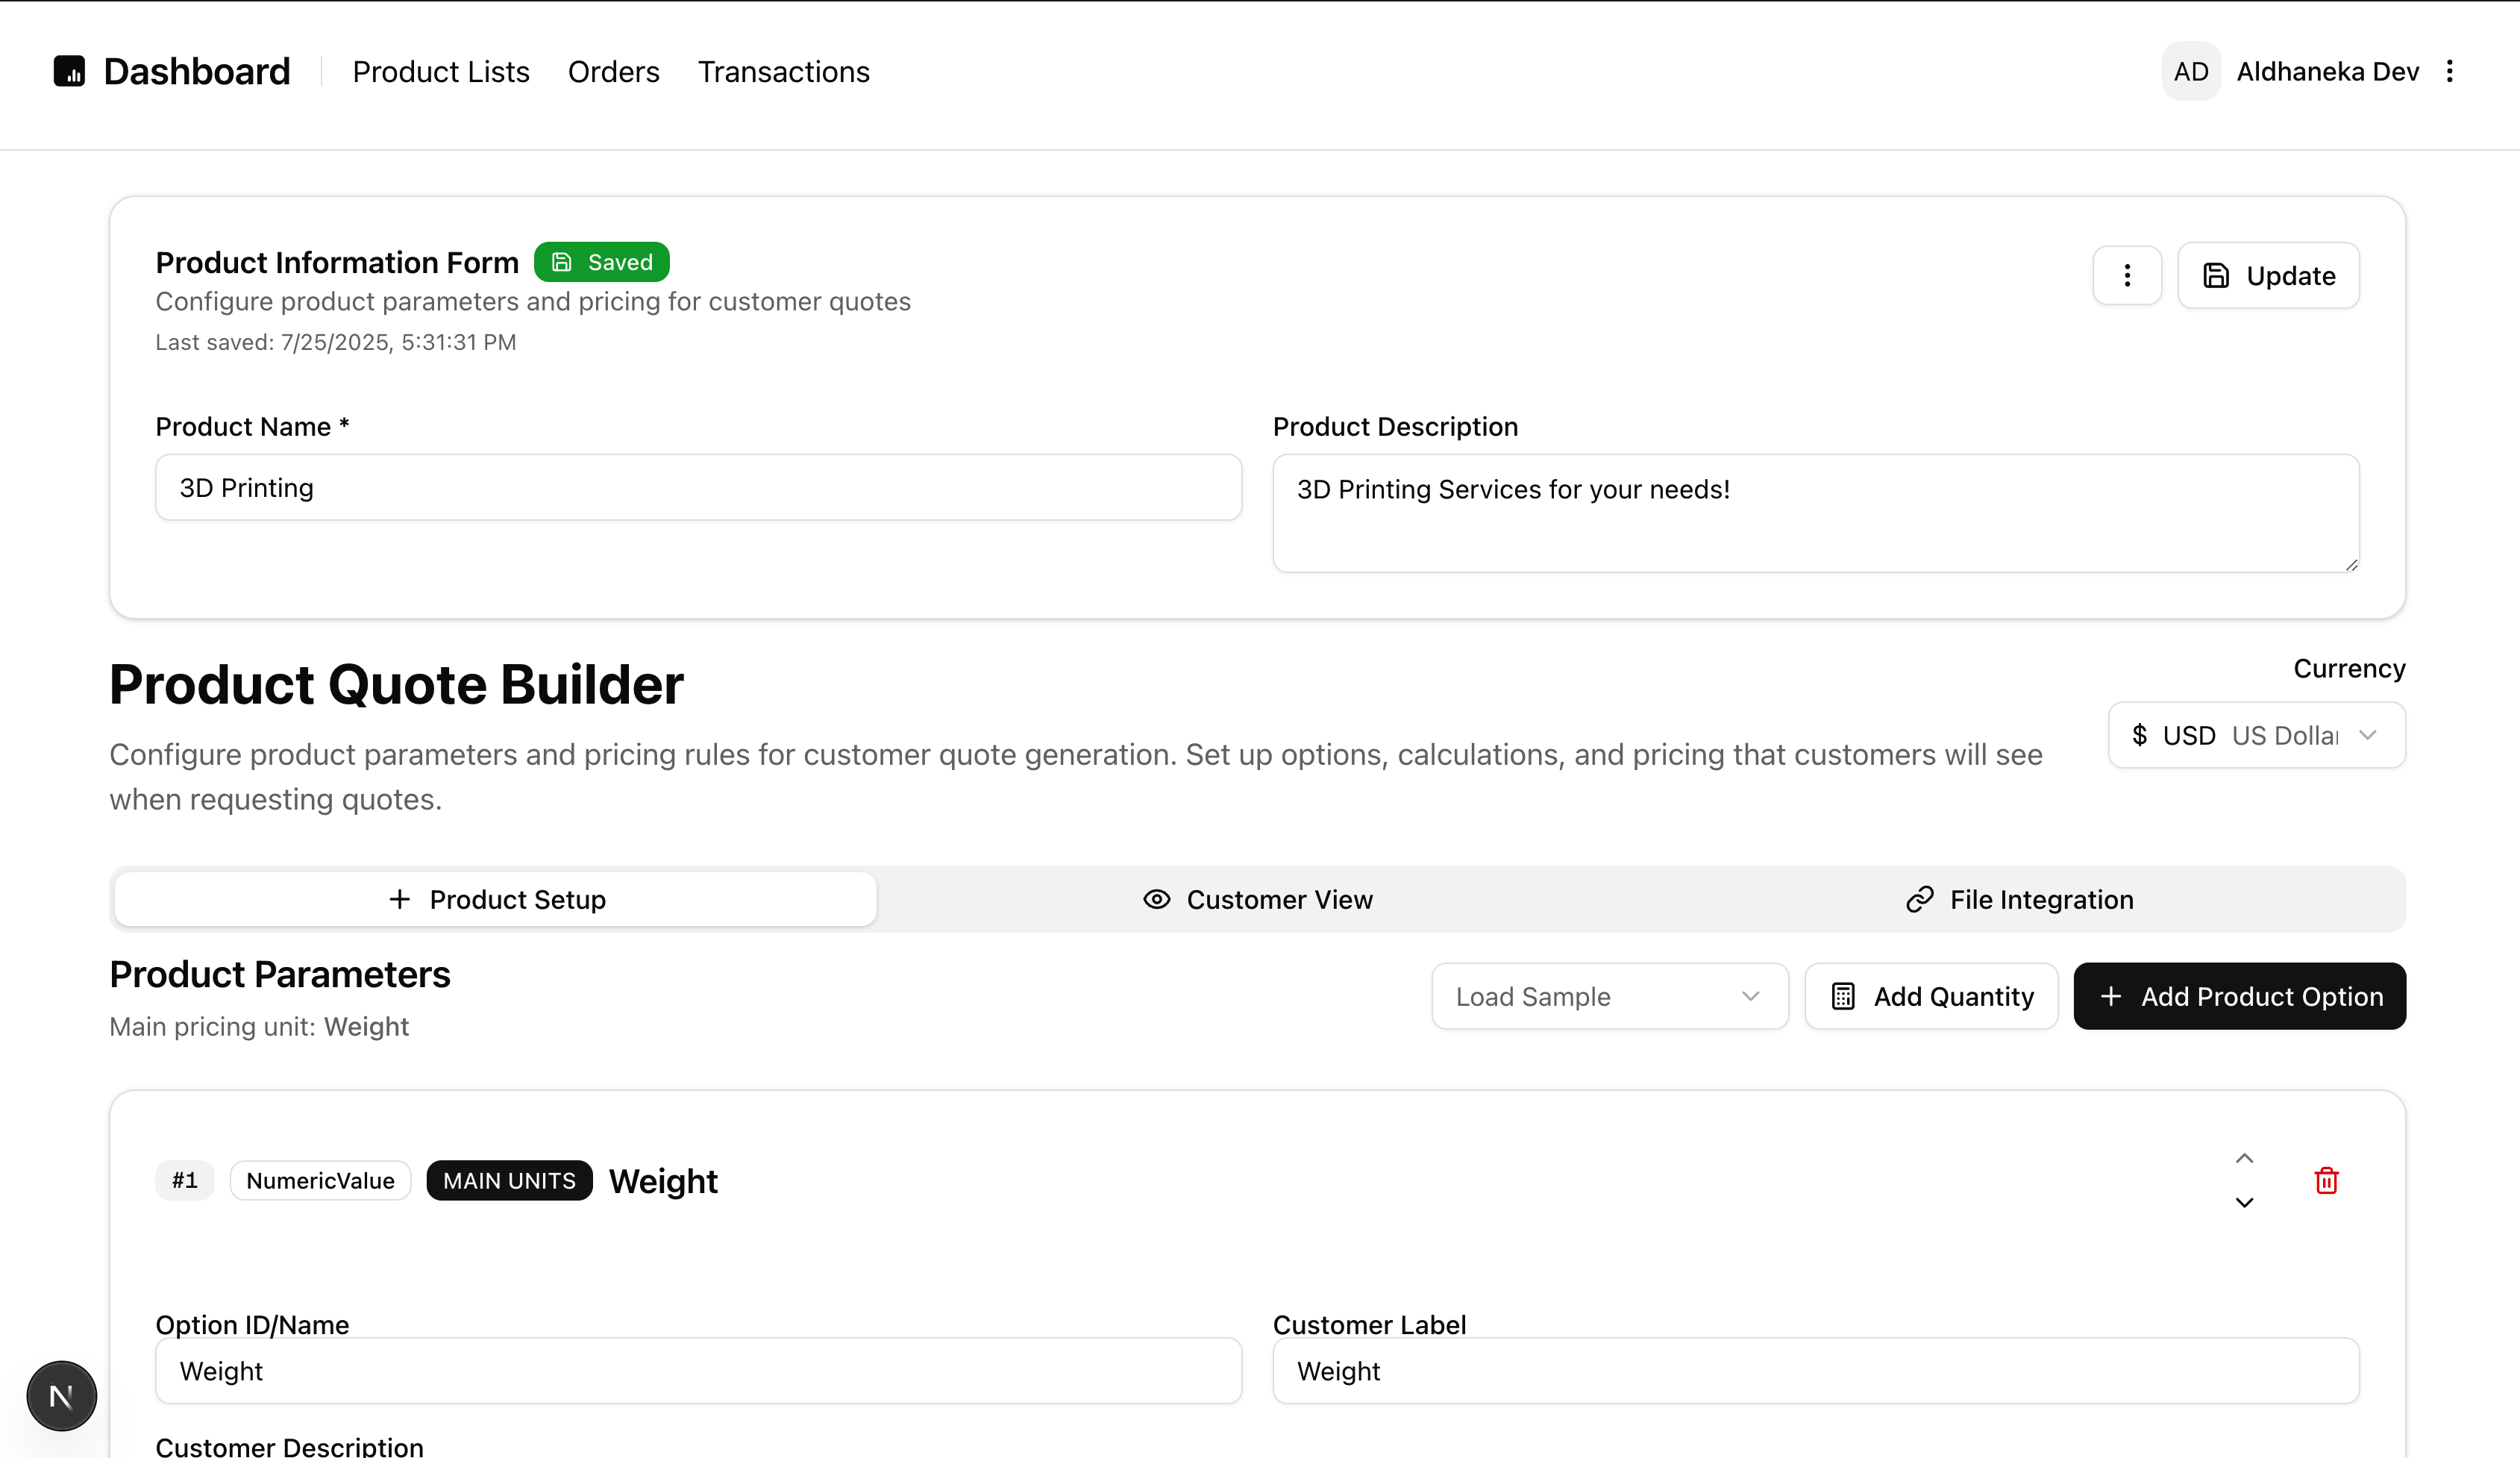Open Transactions navigation item
Image resolution: width=2520 pixels, height=1458 pixels.
[x=783, y=72]
